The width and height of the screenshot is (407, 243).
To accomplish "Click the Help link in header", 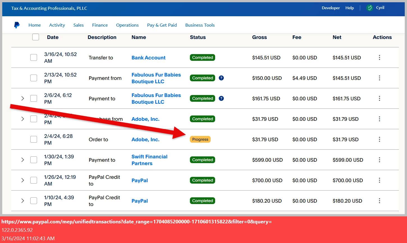I will pyautogui.click(x=349, y=8).
